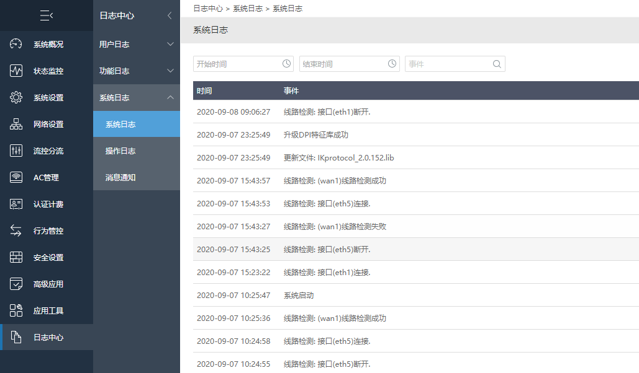639x373 pixels.
Task: Click the search magnifier icon in 事件 field
Action: [497, 64]
